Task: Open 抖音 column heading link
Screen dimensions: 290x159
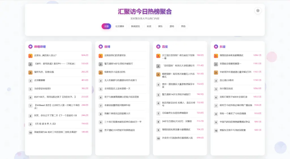Action: [x=223, y=47]
